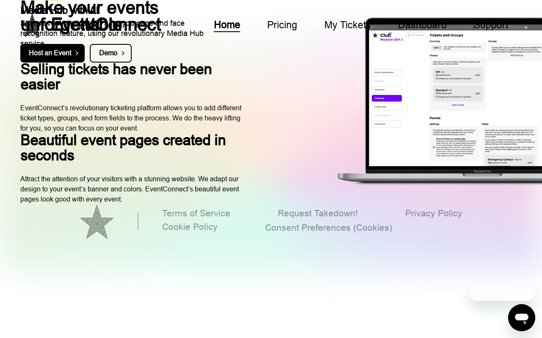Viewport: 542px width, 338px height.
Task: Click heading 'Beautiful event pages created in seconds'
Action: coord(123,148)
